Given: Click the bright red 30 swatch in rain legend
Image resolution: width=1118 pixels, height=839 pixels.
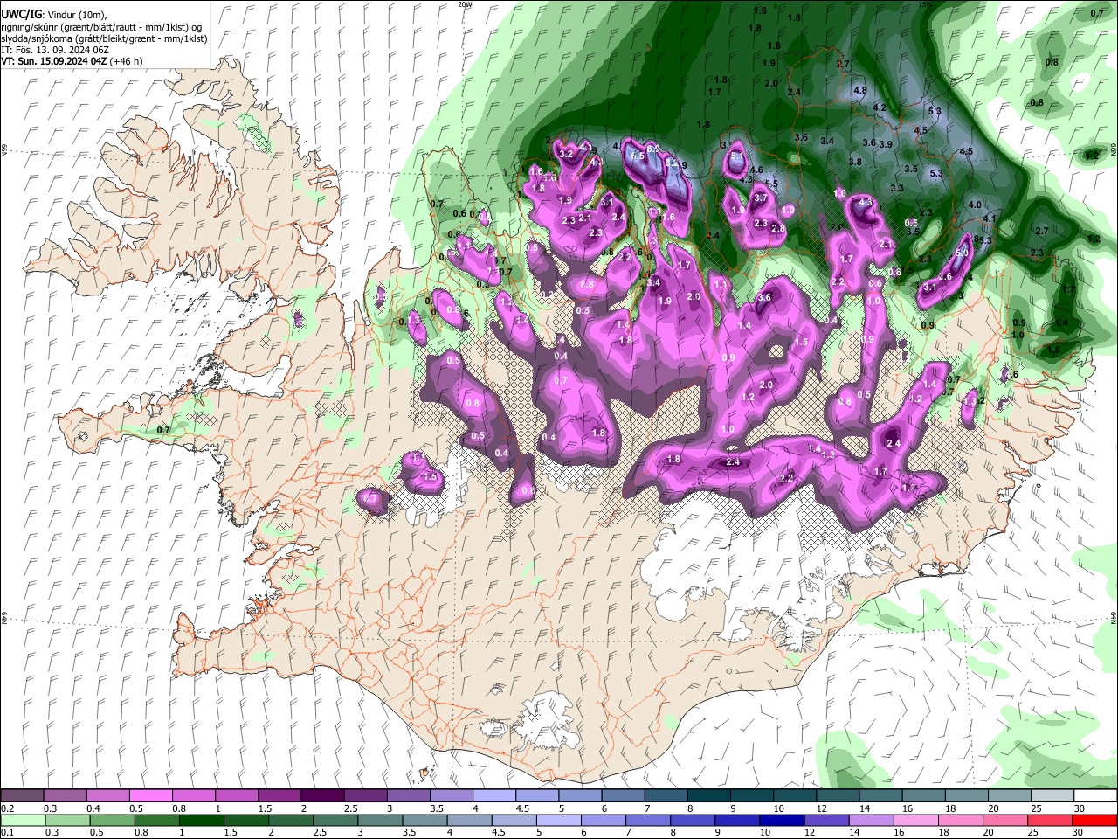Looking at the screenshot, I should 1094,820.
